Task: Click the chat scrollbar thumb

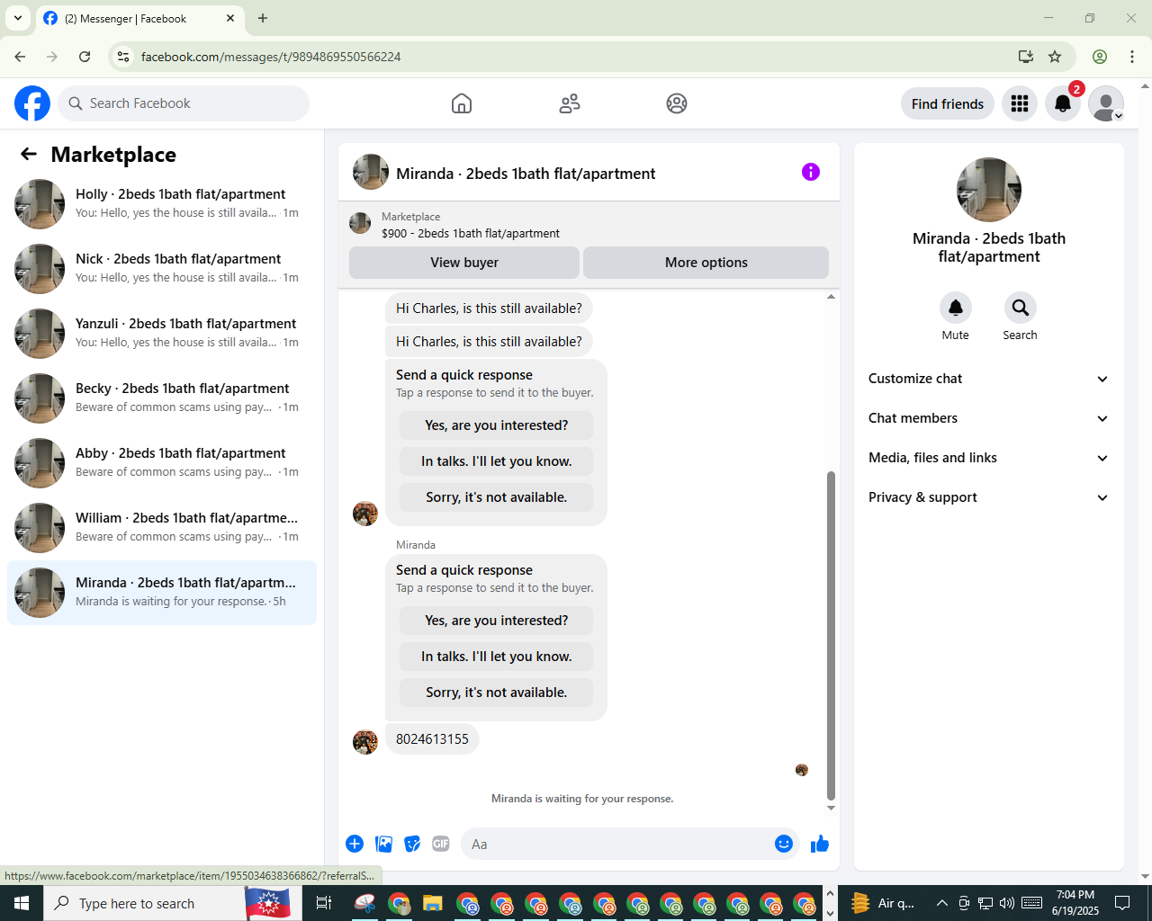Action: coord(831,635)
